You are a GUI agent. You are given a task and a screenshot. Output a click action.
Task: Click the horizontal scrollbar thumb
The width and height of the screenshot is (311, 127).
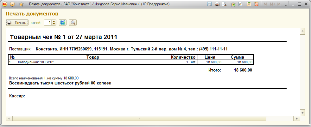(x=139, y=118)
